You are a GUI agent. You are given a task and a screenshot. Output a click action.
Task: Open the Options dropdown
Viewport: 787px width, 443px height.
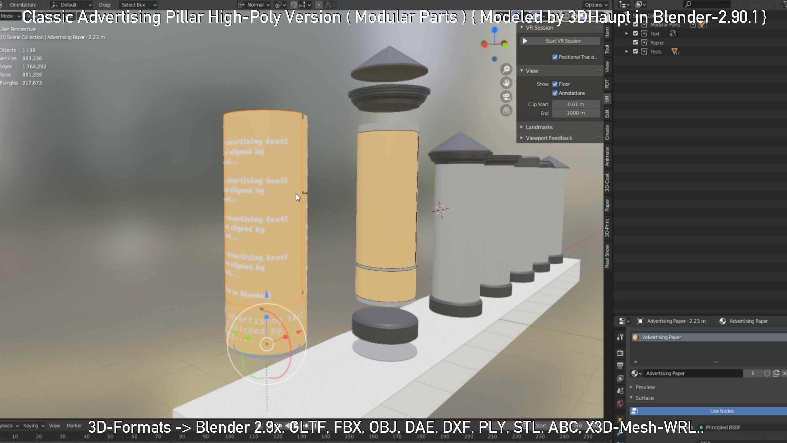click(596, 5)
